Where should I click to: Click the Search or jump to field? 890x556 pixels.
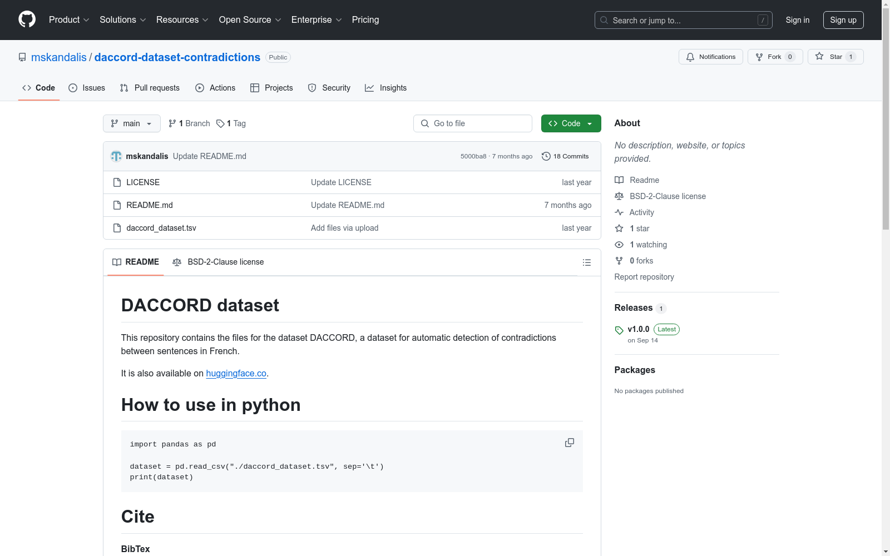click(x=684, y=20)
